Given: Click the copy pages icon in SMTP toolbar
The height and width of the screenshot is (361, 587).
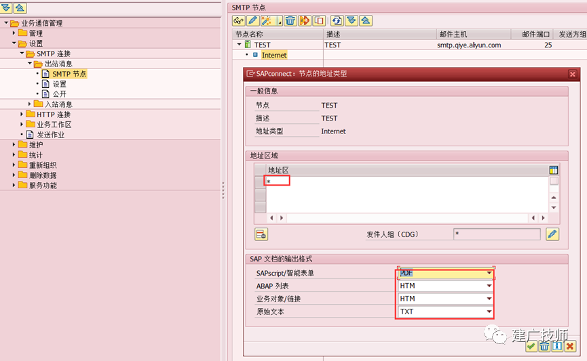Looking at the screenshot, I should click(x=319, y=20).
